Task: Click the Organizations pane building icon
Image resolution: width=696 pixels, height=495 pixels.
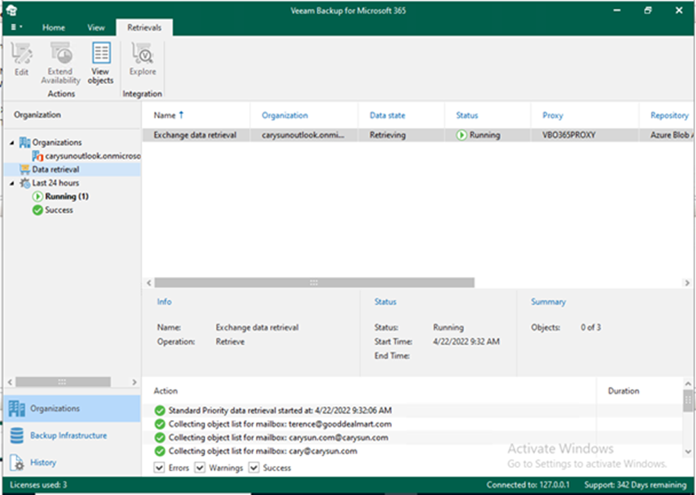Action: click(x=17, y=408)
